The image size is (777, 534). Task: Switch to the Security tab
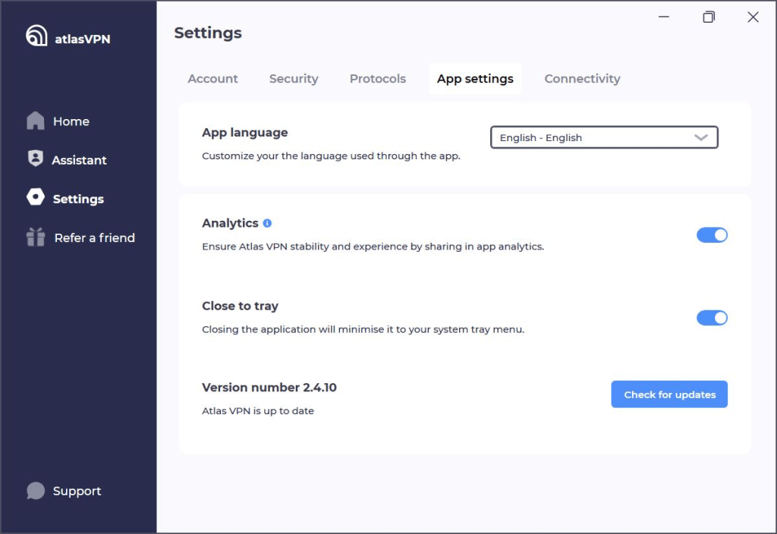pos(294,79)
